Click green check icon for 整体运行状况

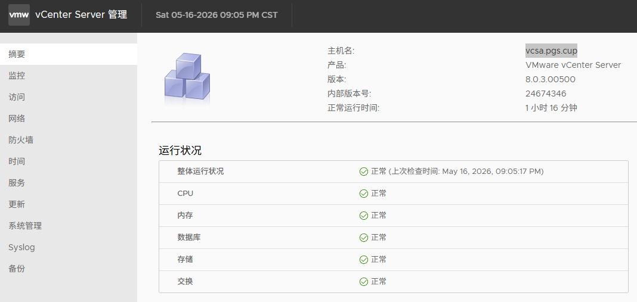coord(364,172)
